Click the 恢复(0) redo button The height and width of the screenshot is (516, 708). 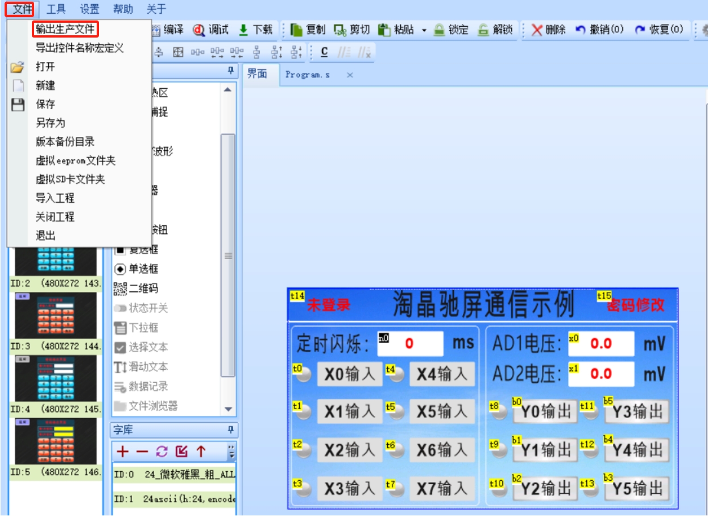pos(659,30)
